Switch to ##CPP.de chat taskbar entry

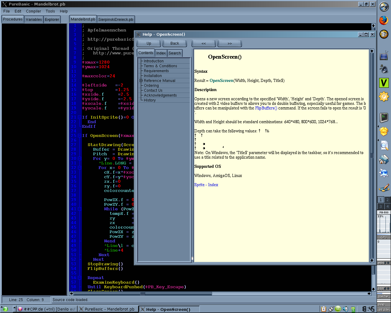[46, 309]
